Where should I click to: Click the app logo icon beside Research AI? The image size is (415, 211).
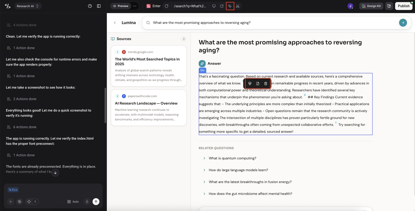pyautogui.click(x=8, y=6)
